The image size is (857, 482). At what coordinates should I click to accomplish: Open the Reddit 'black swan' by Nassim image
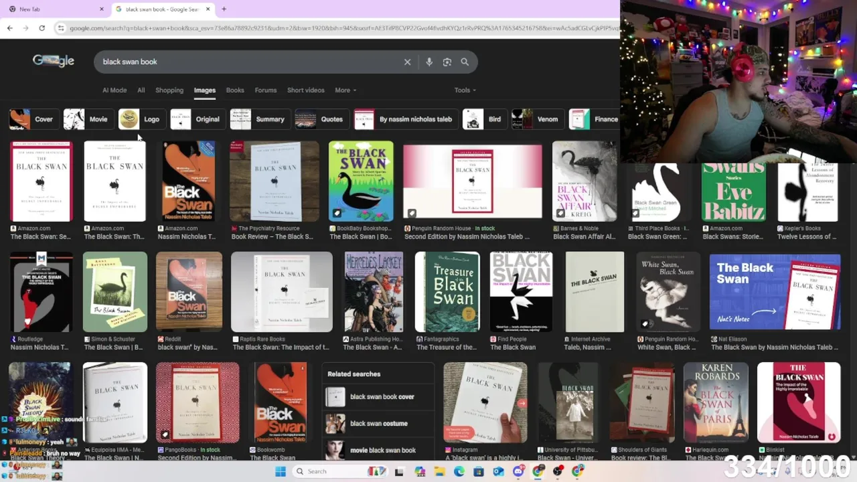point(189,292)
